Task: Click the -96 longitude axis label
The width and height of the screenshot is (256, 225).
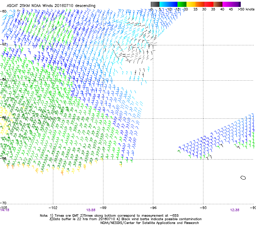Action: click(x=153, y=208)
